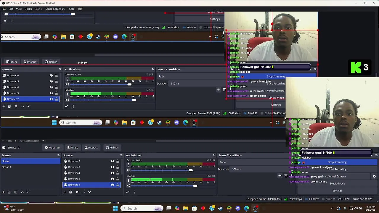379x213 pixels.
Task: Click microphone icon in the system tray
Action: [x=345, y=208]
